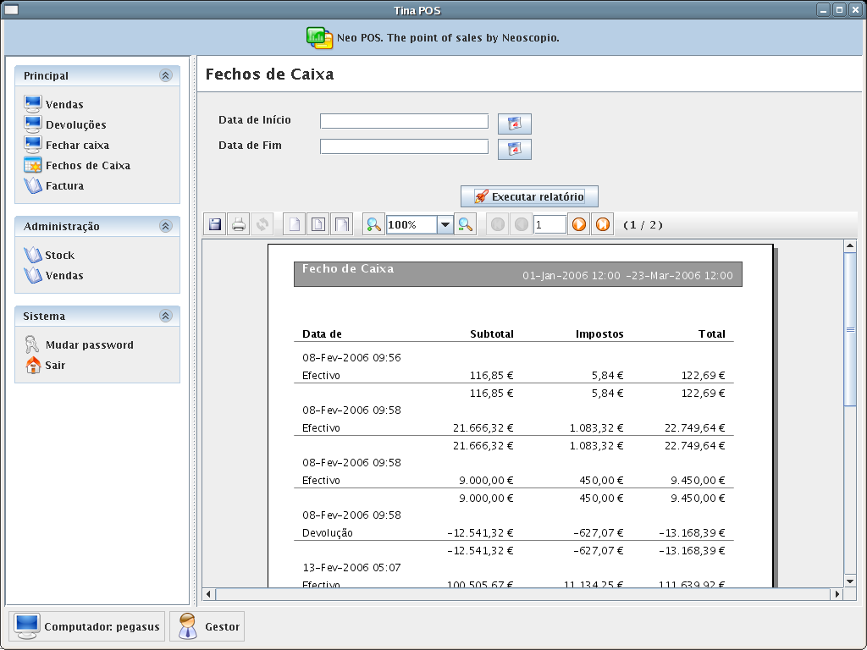
Task: Choose the fit page view icon
Action: [x=318, y=224]
